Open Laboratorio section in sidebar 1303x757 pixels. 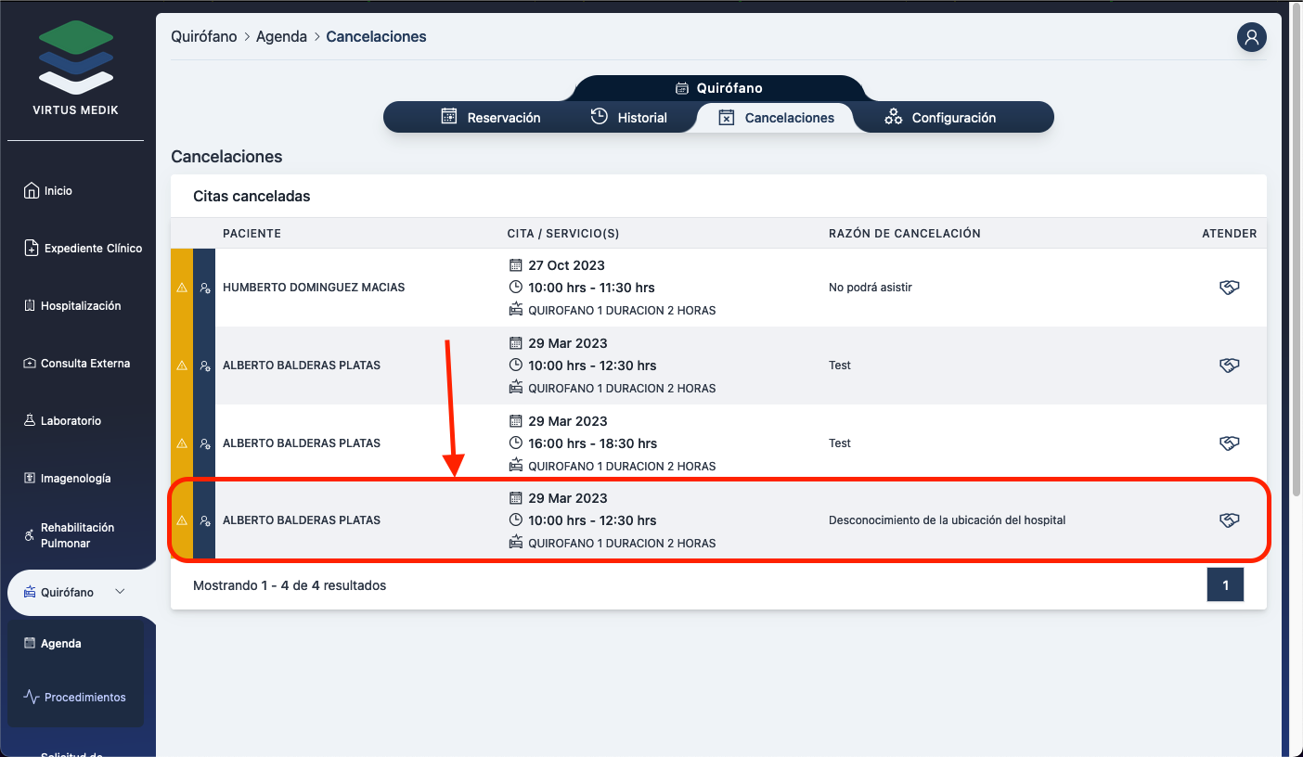point(70,421)
